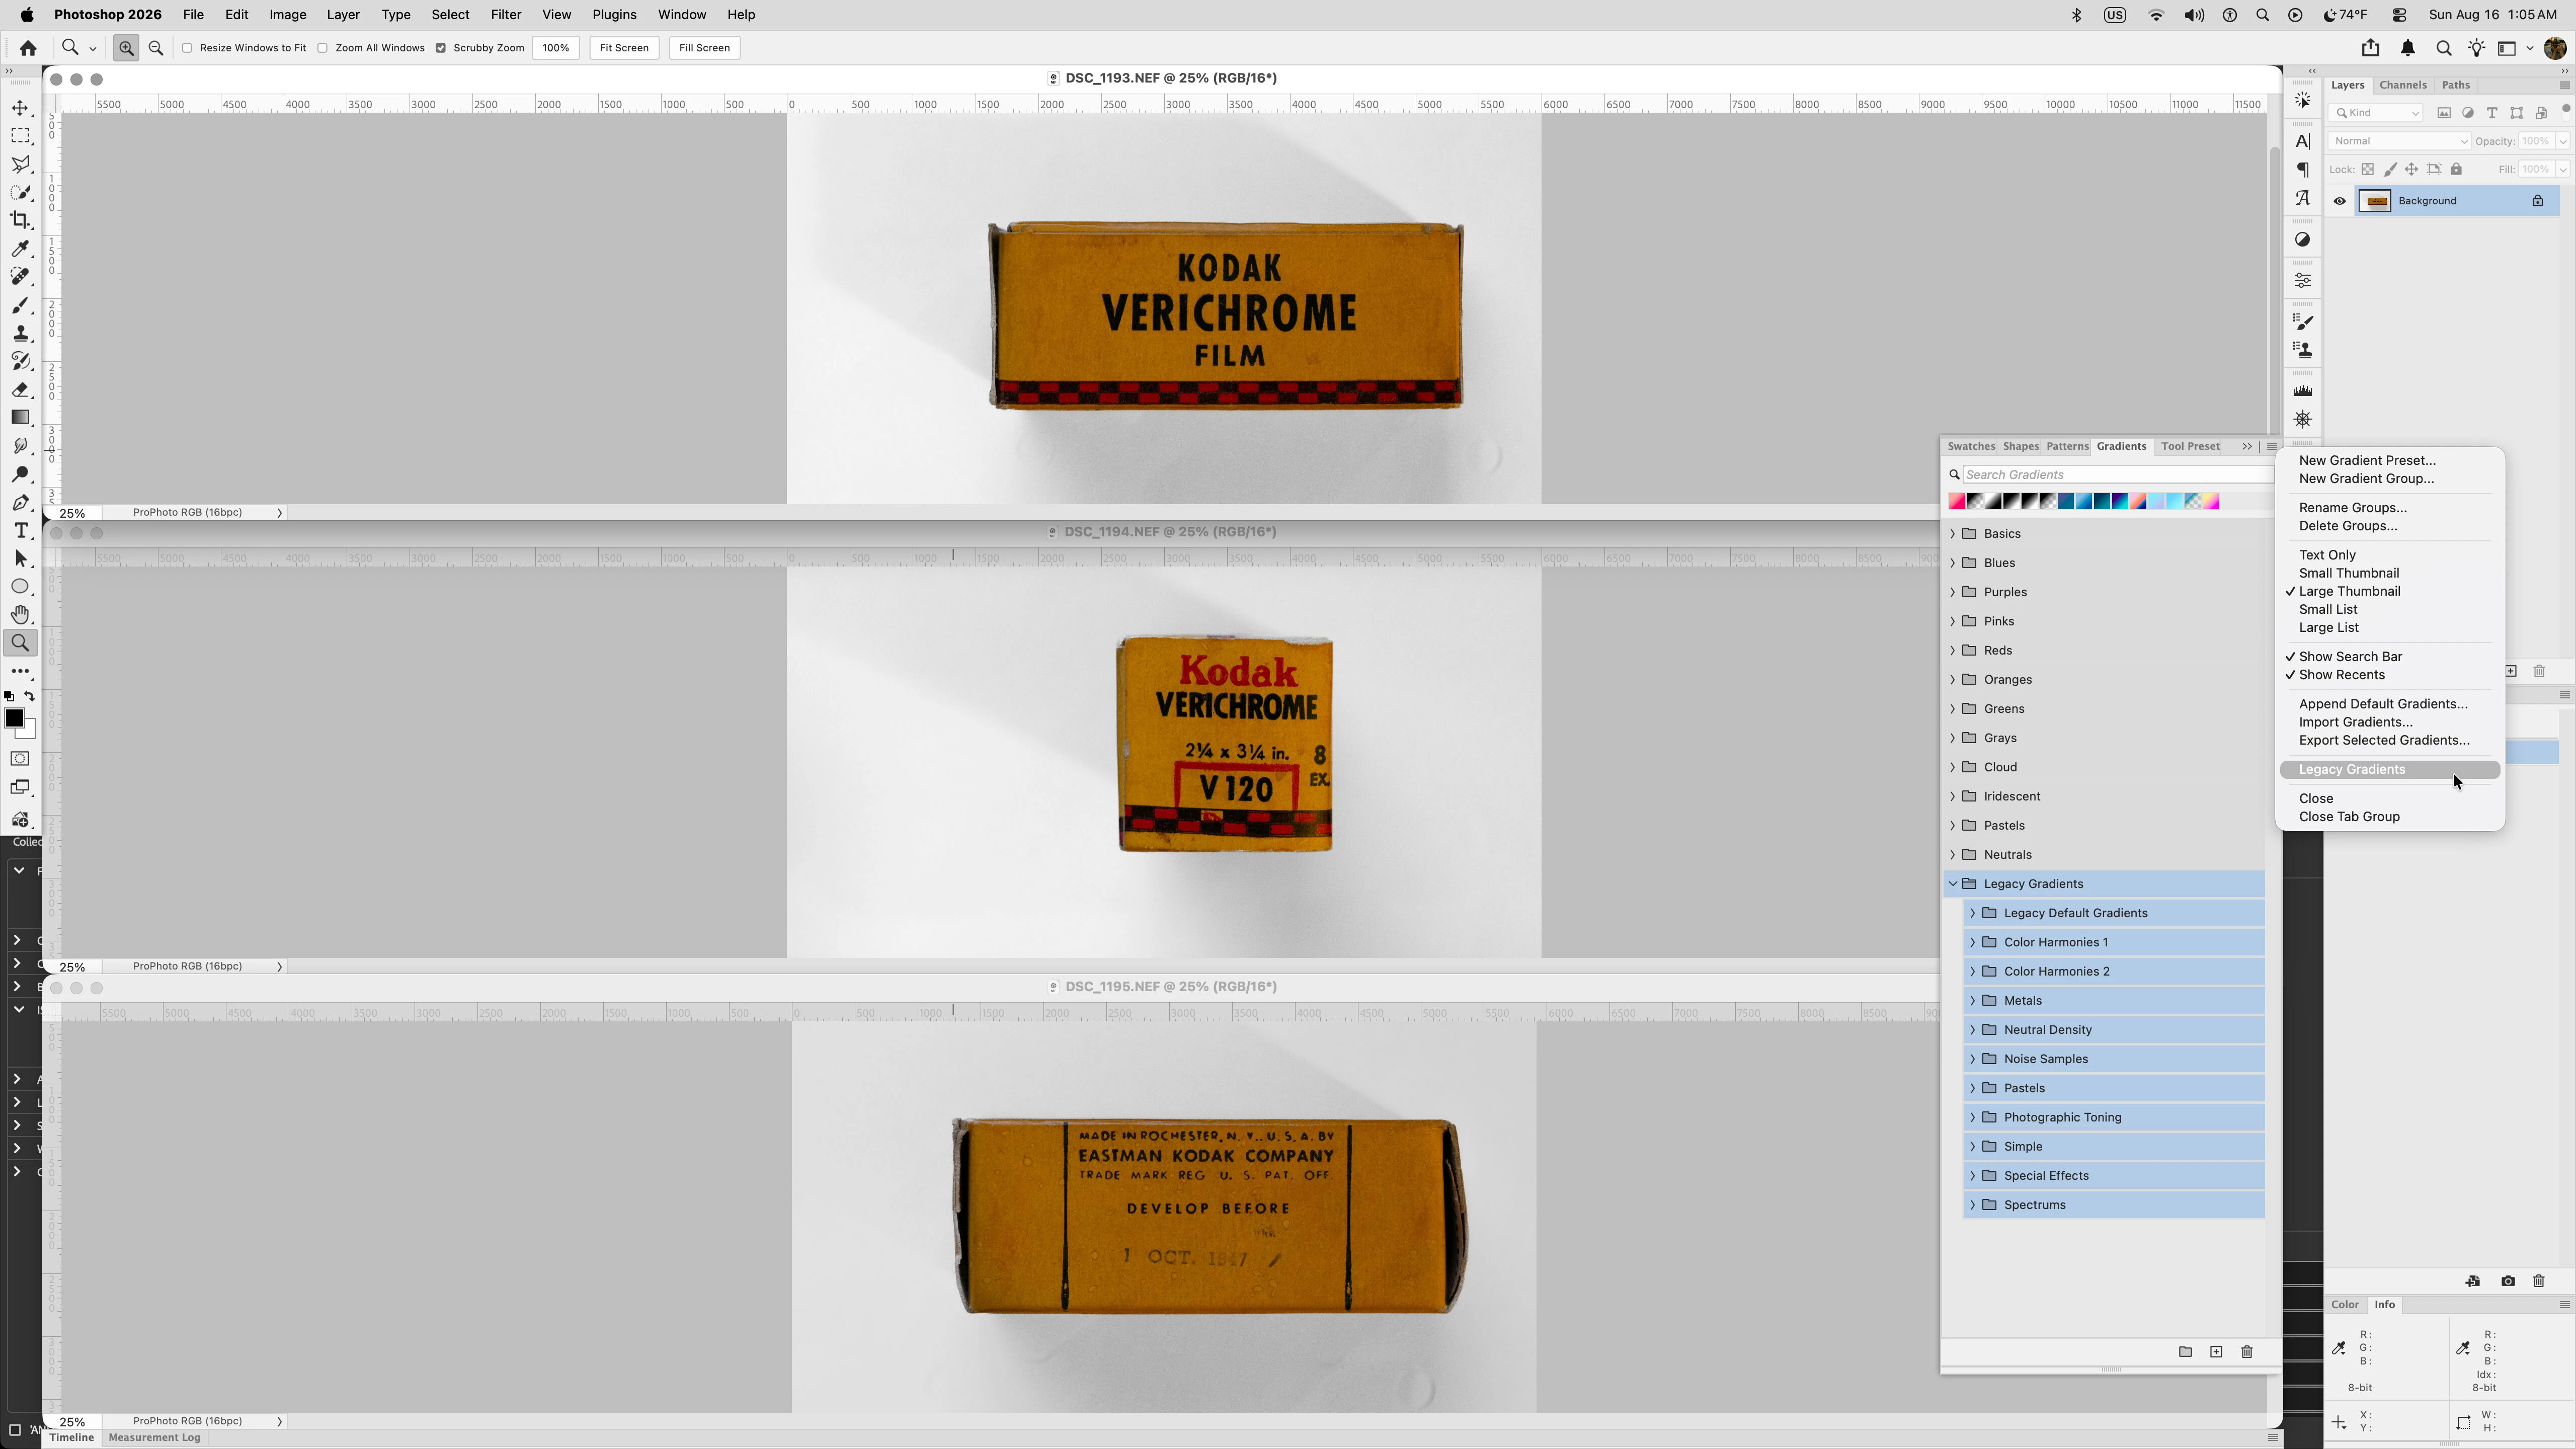Open the Kind layer filter dropdown

(2376, 113)
